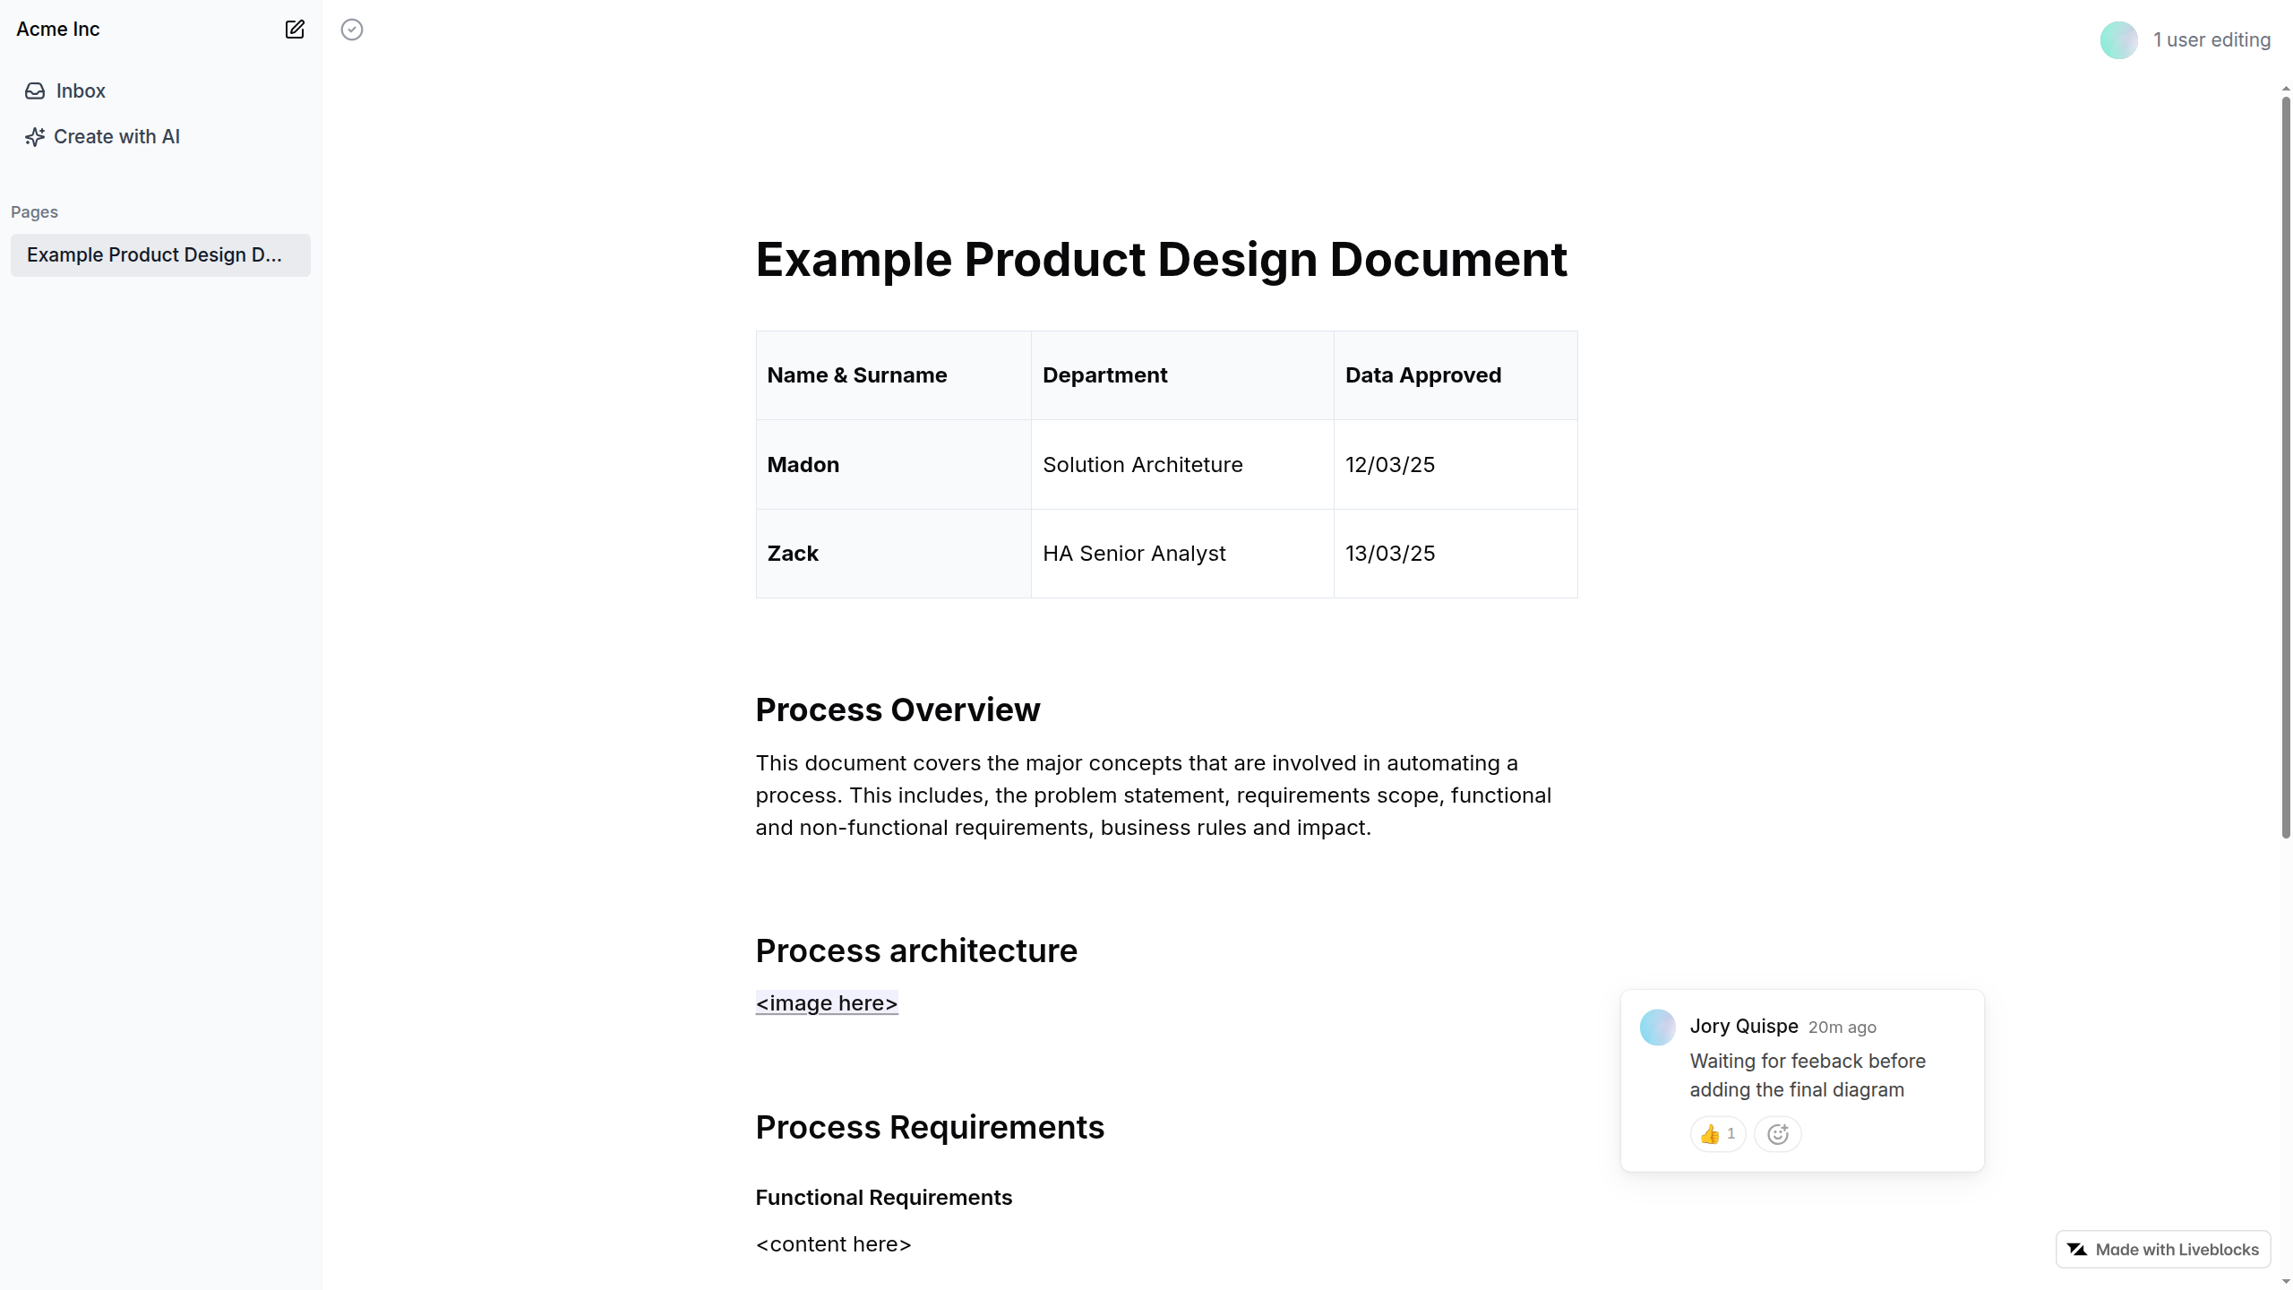Viewport: 2293px width, 1290px height.
Task: Toggle the thumbs up reaction
Action: coord(1717,1134)
